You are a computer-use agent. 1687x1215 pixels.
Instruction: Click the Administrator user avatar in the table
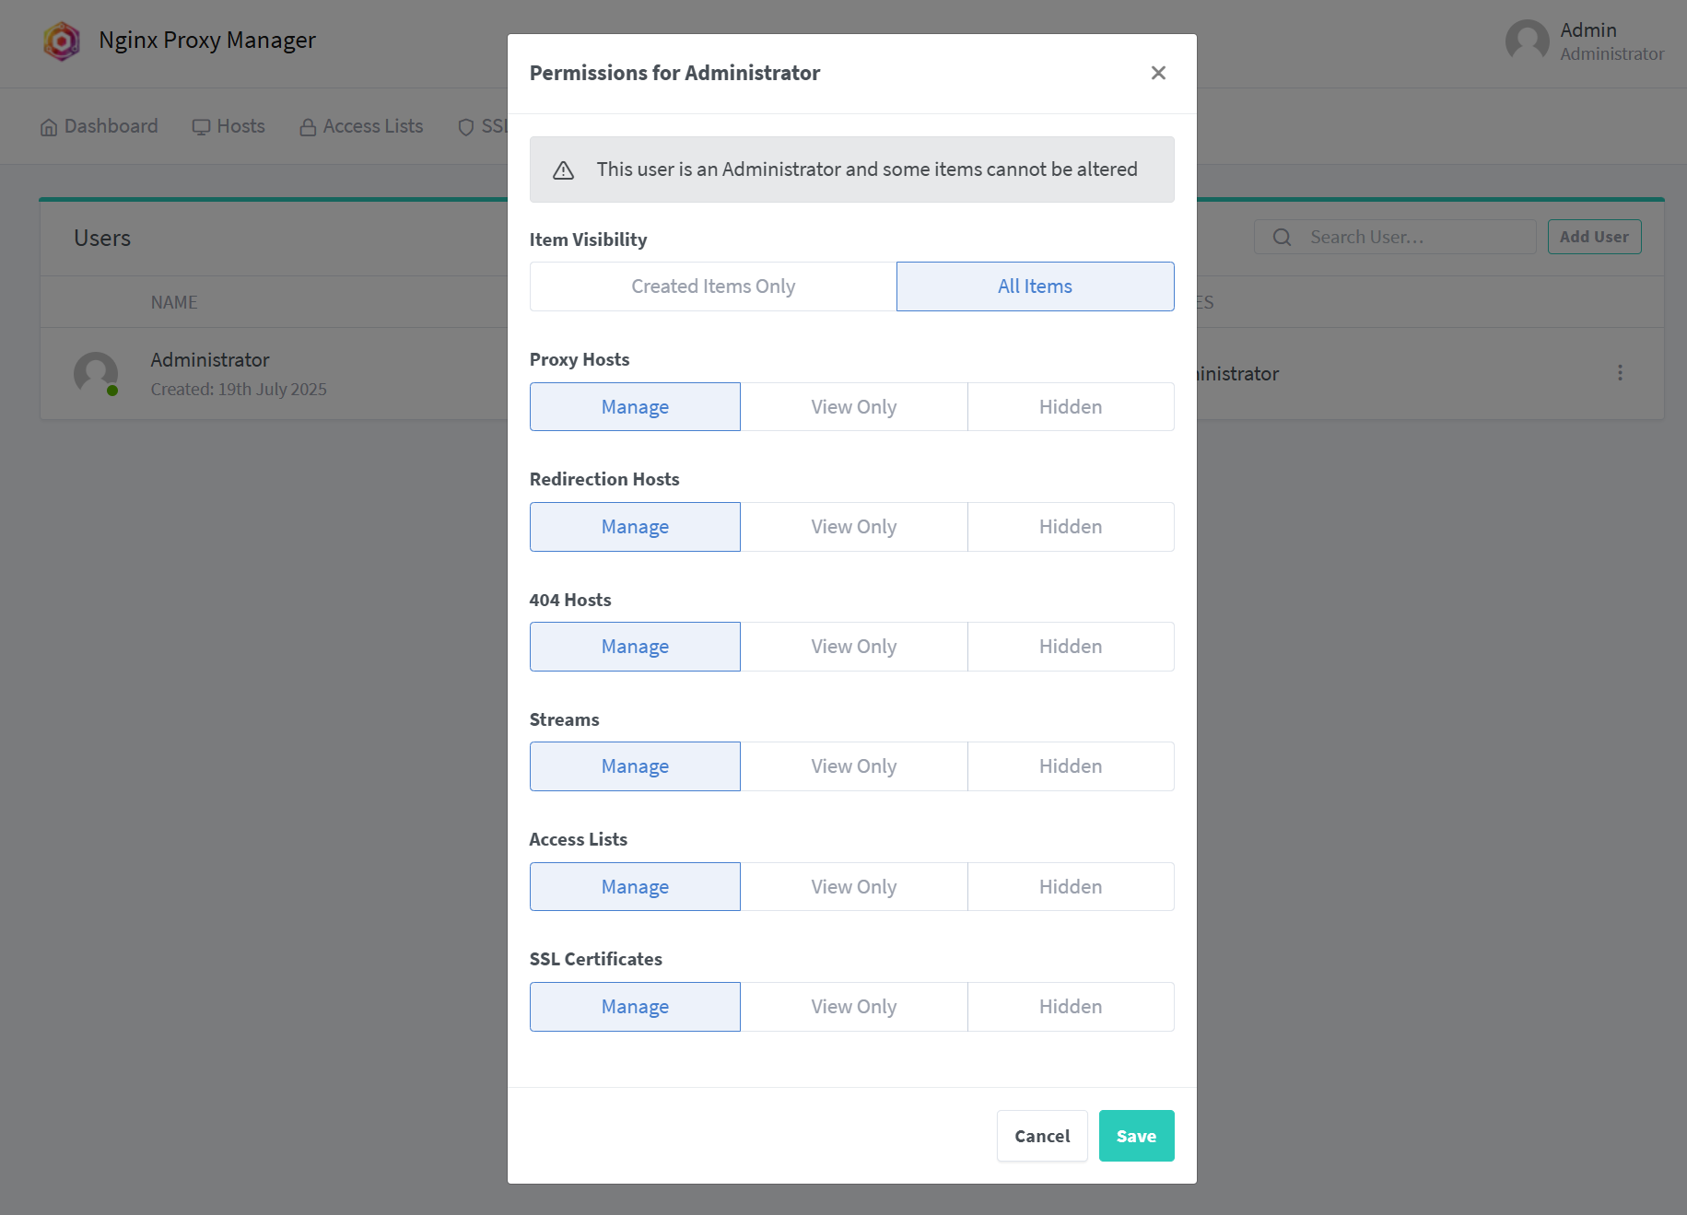pyautogui.click(x=96, y=374)
